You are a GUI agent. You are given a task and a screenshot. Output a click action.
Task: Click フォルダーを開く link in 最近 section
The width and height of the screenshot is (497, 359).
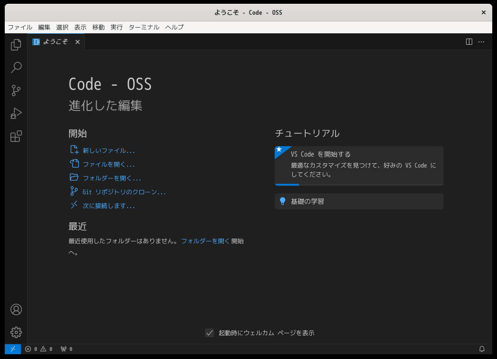coord(205,241)
